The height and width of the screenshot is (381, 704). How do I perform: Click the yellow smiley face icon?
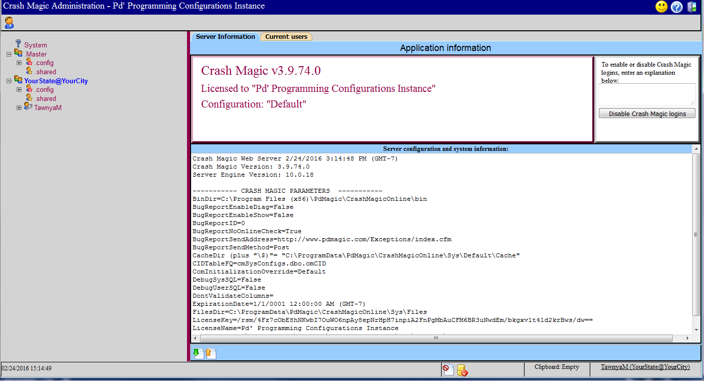tap(662, 7)
